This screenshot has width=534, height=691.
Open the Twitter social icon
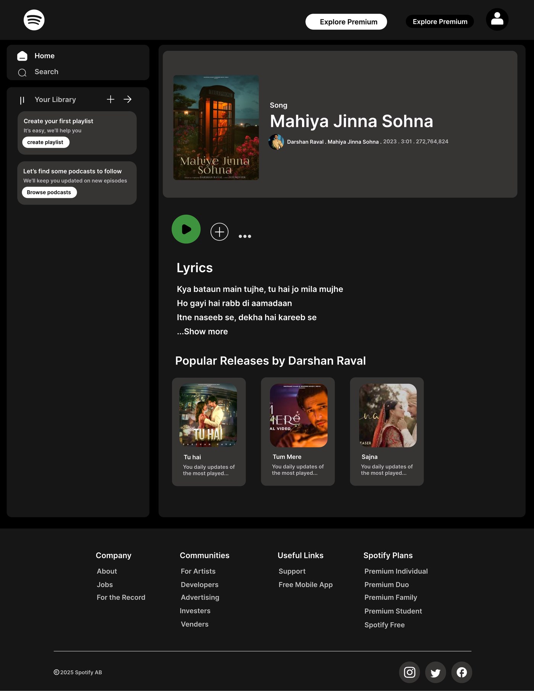[x=436, y=672]
